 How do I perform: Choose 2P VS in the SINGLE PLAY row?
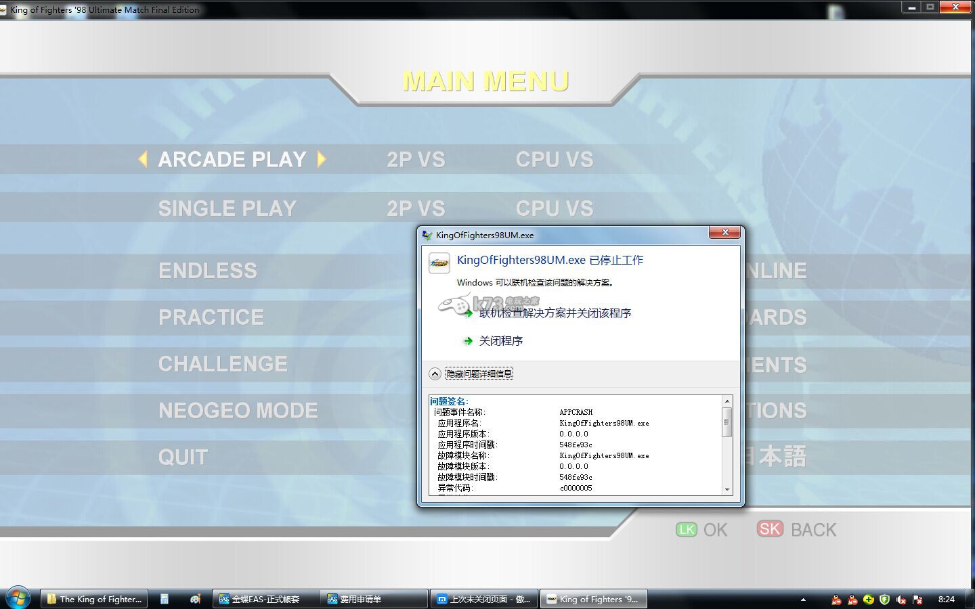click(x=416, y=208)
